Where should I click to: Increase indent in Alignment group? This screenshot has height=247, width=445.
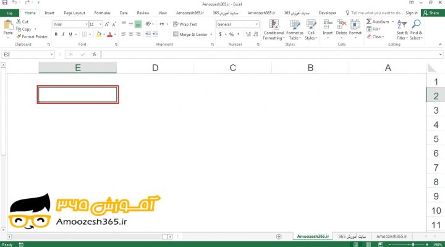point(155,34)
